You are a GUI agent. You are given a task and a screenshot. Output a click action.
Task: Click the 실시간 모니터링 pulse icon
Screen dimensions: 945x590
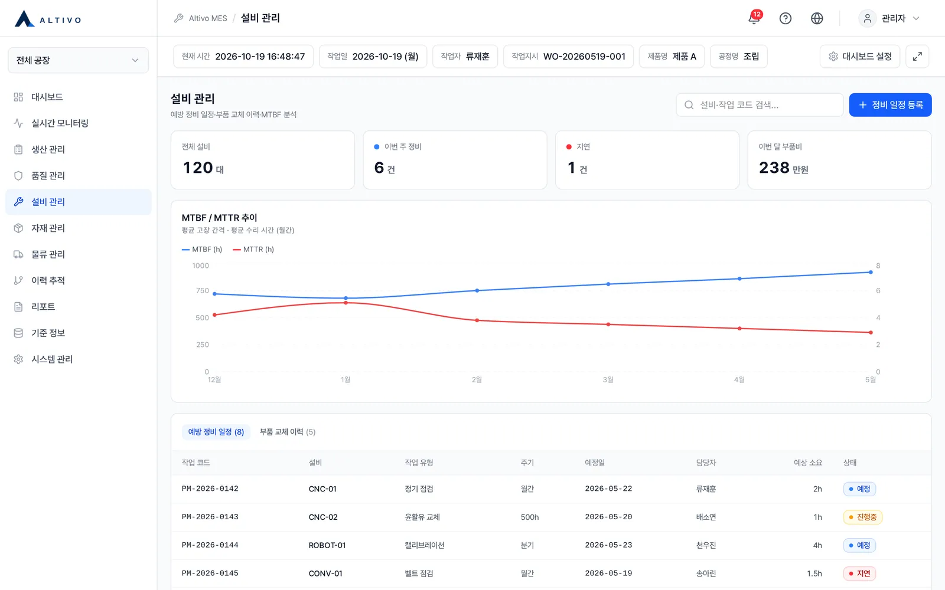pyautogui.click(x=18, y=123)
